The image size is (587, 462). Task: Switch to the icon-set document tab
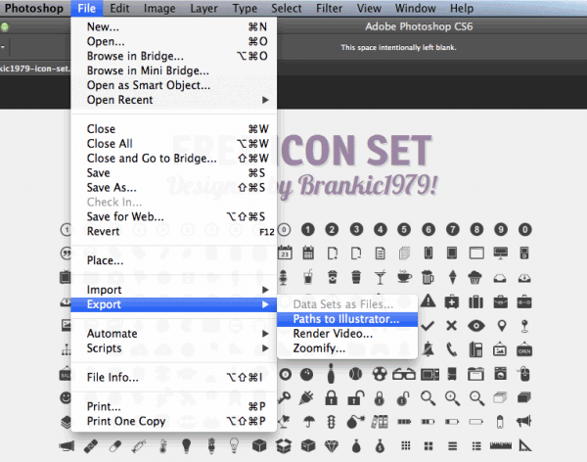[x=35, y=69]
